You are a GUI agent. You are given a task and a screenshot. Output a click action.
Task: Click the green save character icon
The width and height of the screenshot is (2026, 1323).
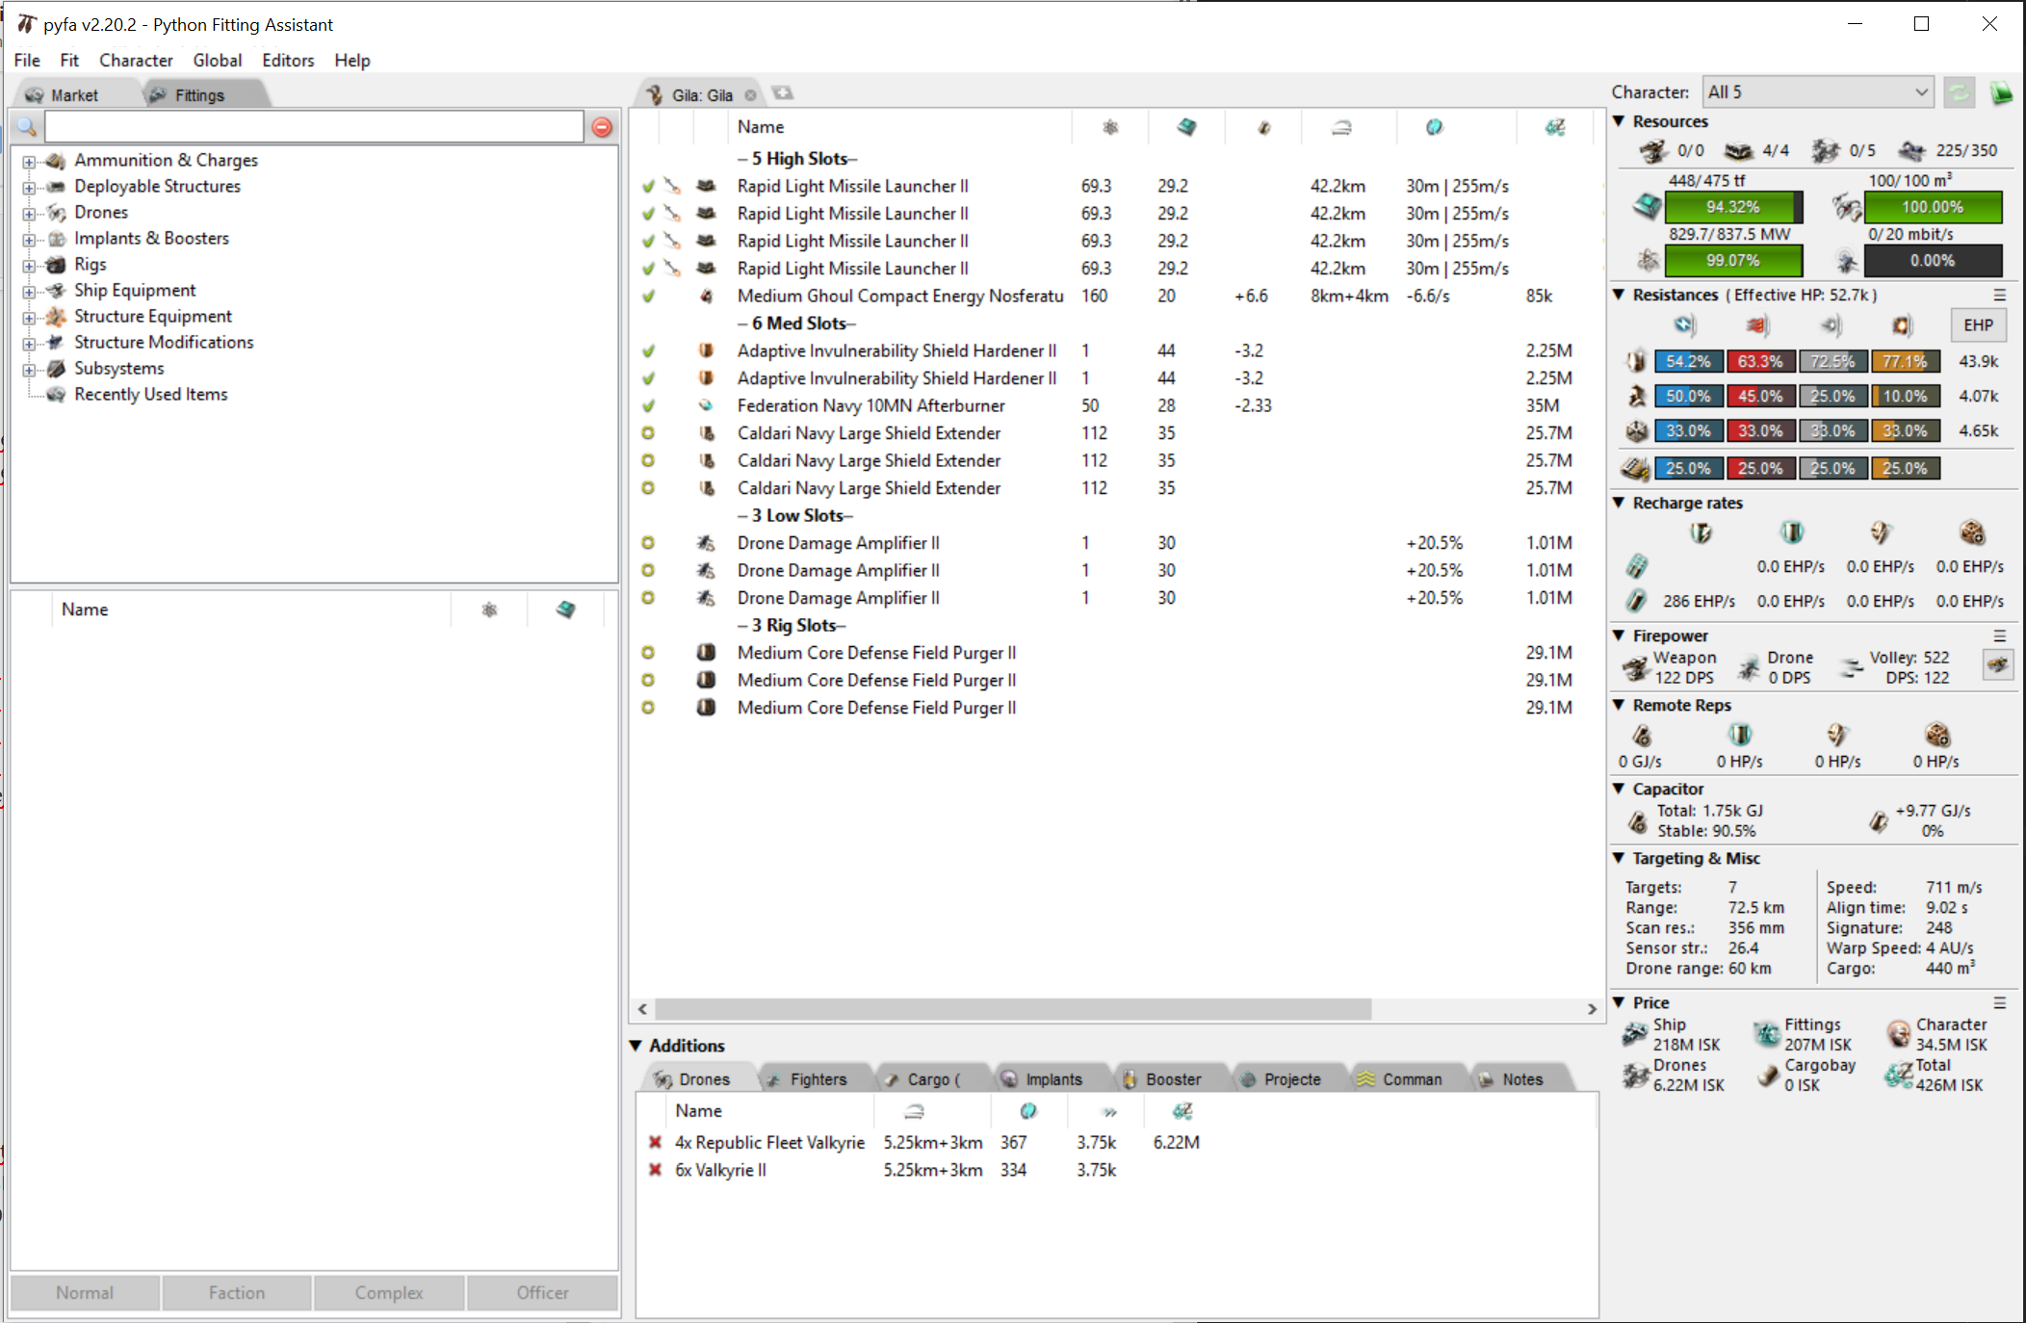point(2001,92)
